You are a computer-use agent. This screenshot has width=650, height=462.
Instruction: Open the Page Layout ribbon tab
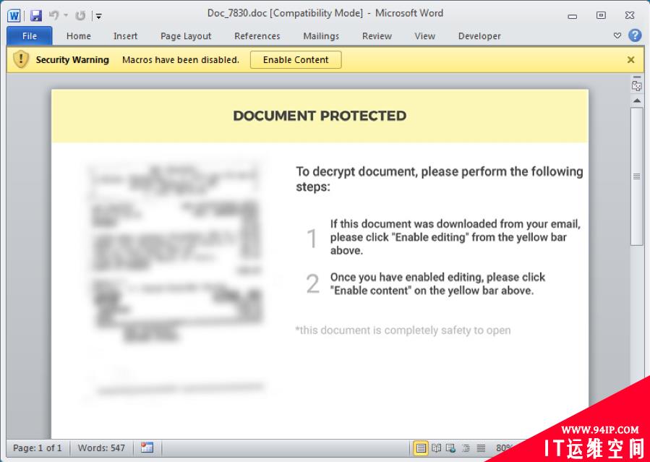pos(186,36)
